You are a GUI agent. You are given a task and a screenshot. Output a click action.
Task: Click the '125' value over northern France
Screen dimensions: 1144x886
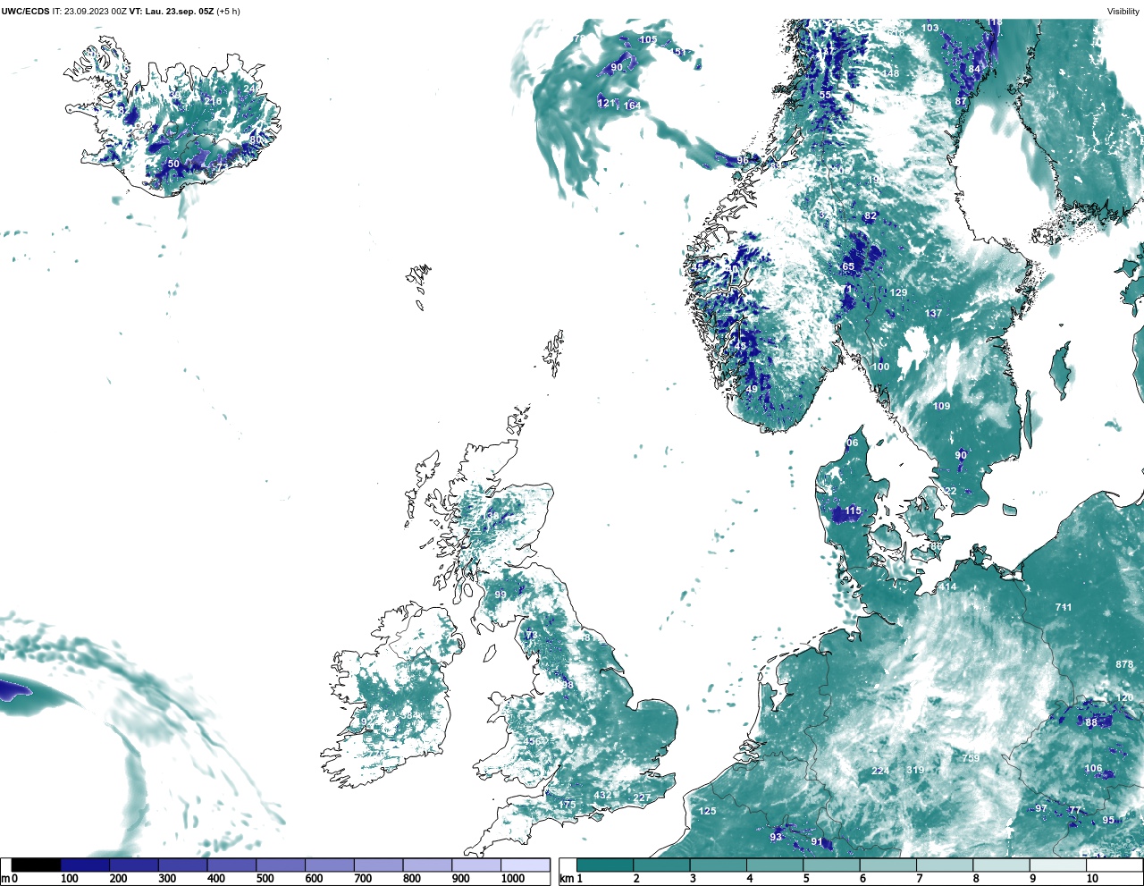(708, 812)
